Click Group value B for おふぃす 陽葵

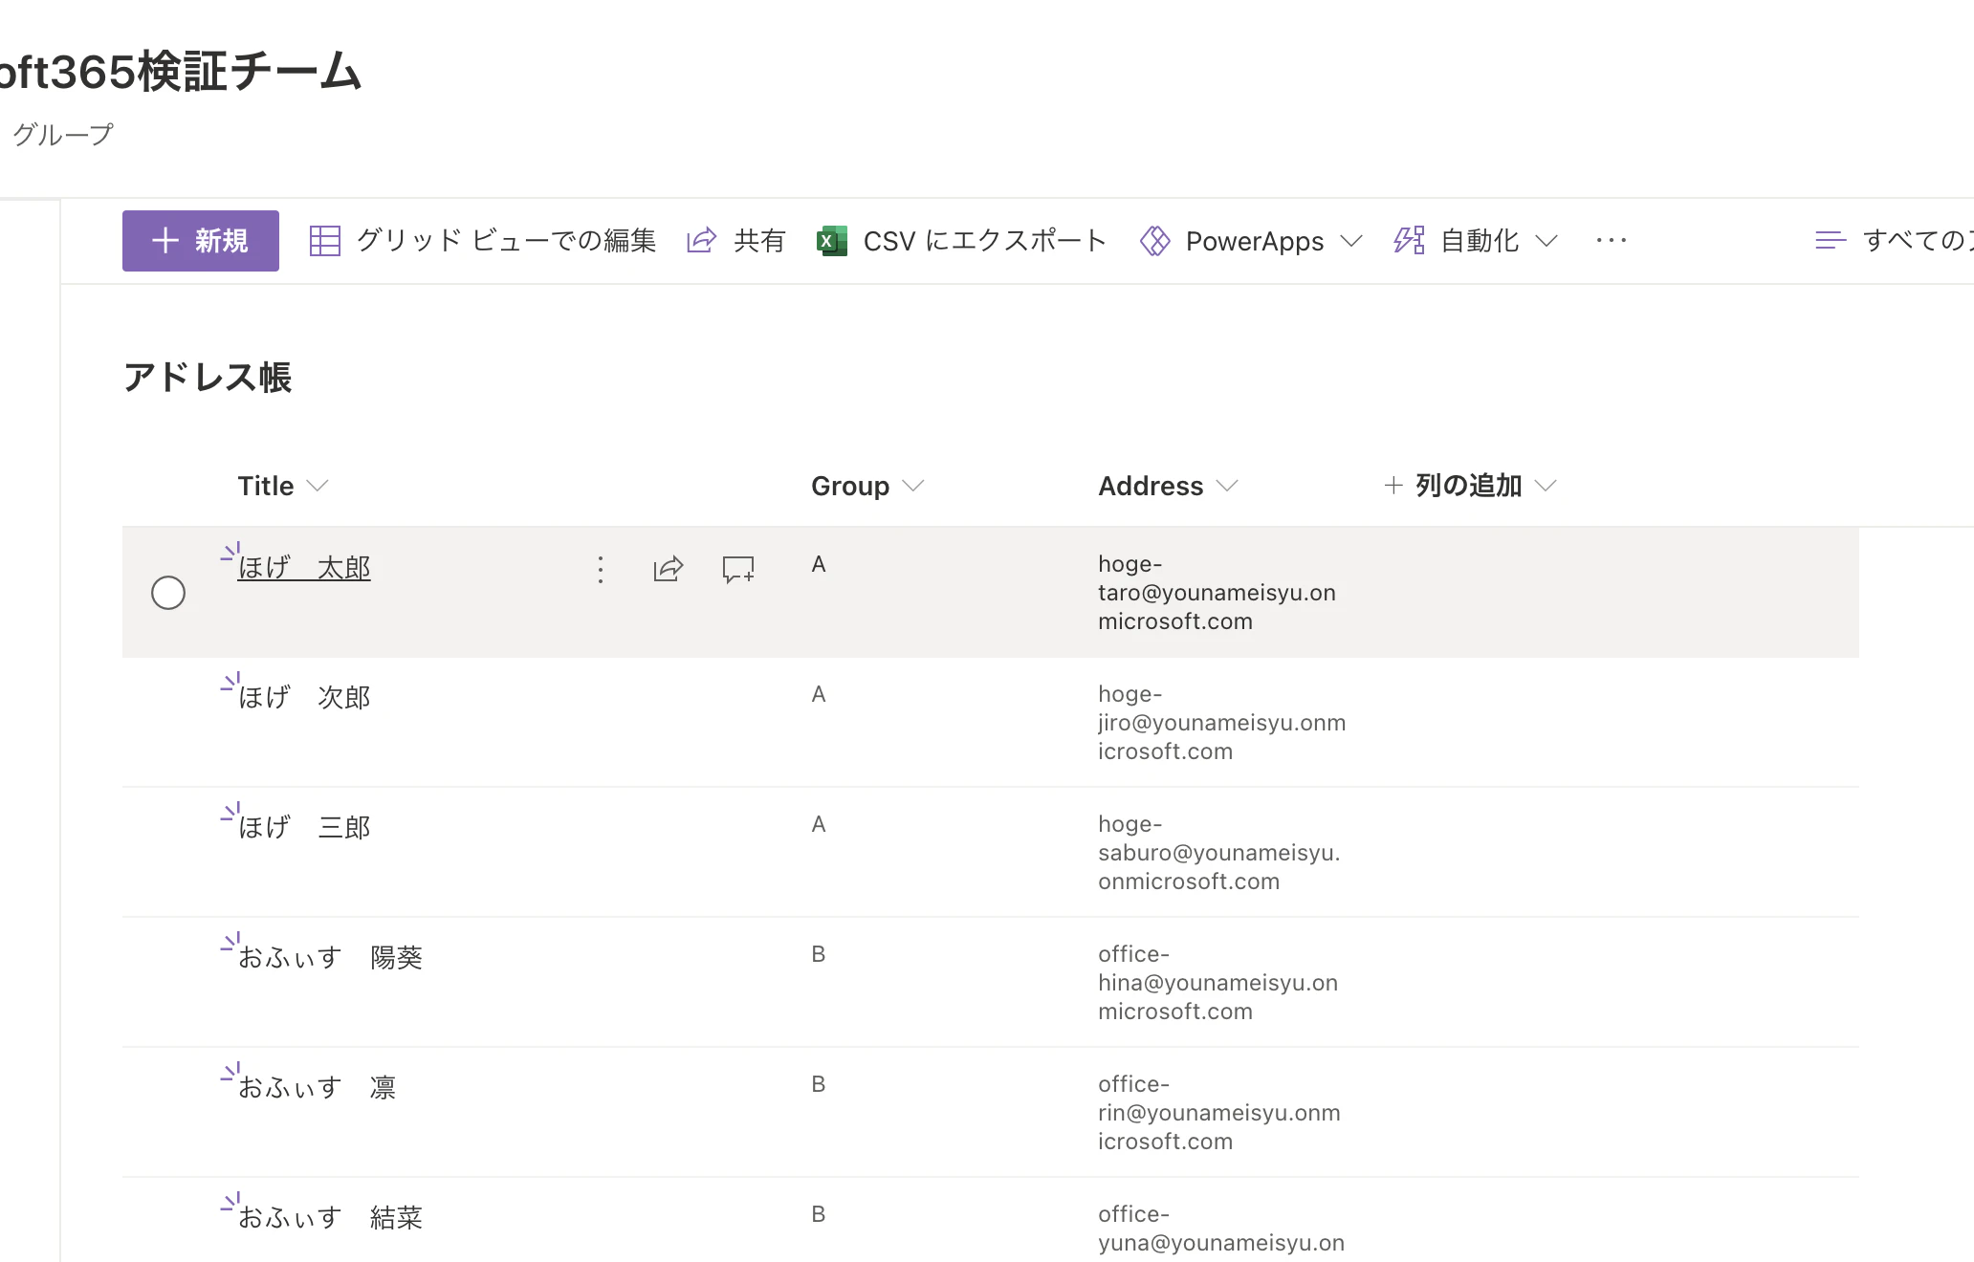click(x=819, y=954)
